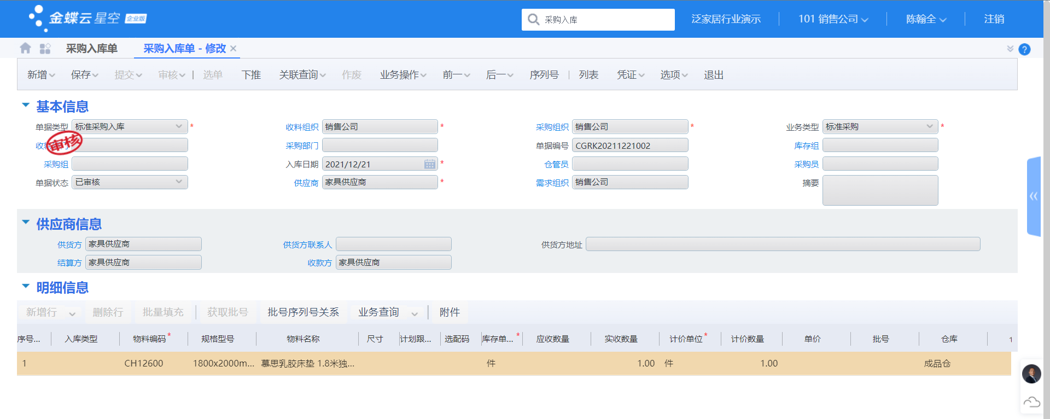Click the 摘要 text area

click(x=880, y=190)
